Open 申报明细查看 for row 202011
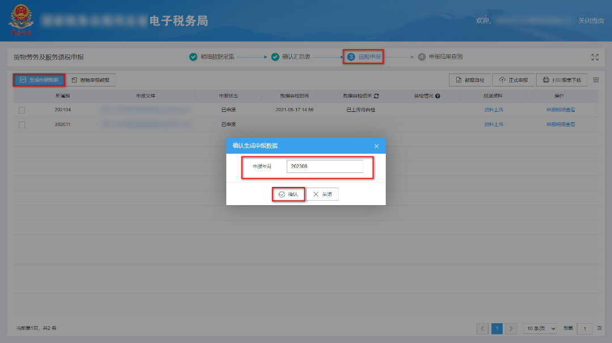Image resolution: width=612 pixels, height=343 pixels. [560, 124]
